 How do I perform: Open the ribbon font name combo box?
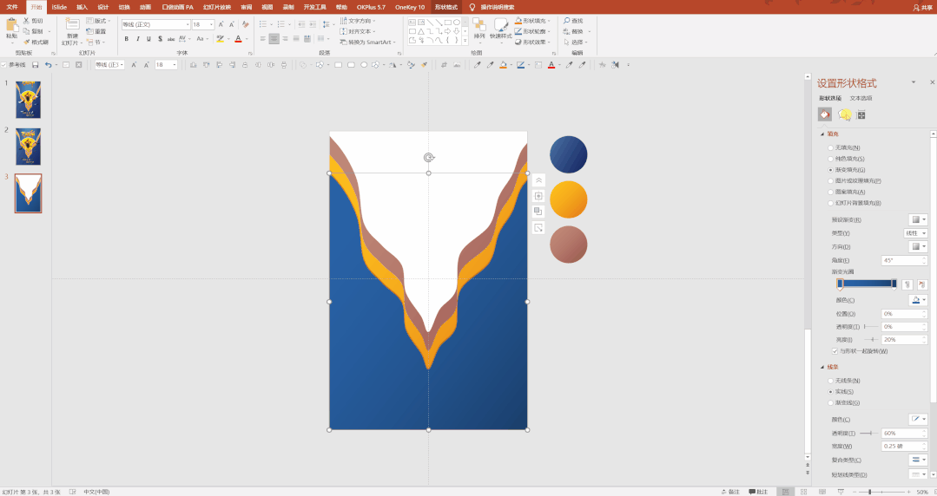pyautogui.click(x=156, y=24)
